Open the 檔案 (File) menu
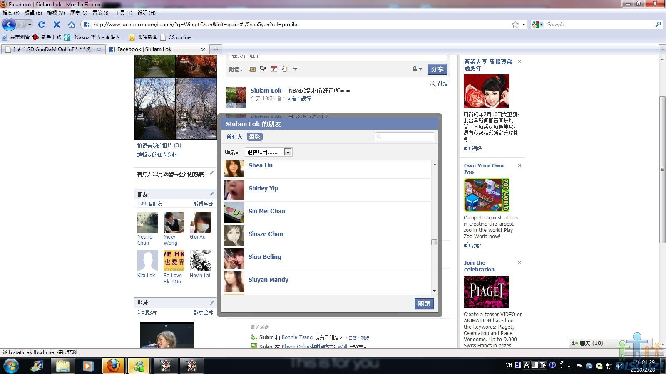 (x=11, y=13)
